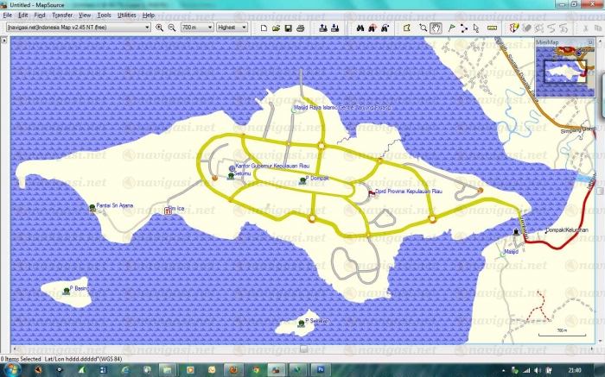Open the map product dropdown list
The height and width of the screenshot is (377, 605).
147,28
